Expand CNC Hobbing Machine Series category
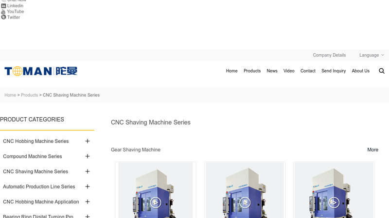The width and height of the screenshot is (389, 218). (x=88, y=141)
